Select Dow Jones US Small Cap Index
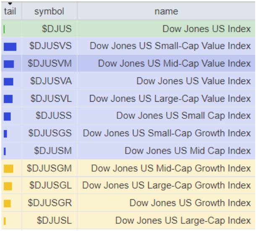Viewport: 256px width, 231px height. pos(183,116)
